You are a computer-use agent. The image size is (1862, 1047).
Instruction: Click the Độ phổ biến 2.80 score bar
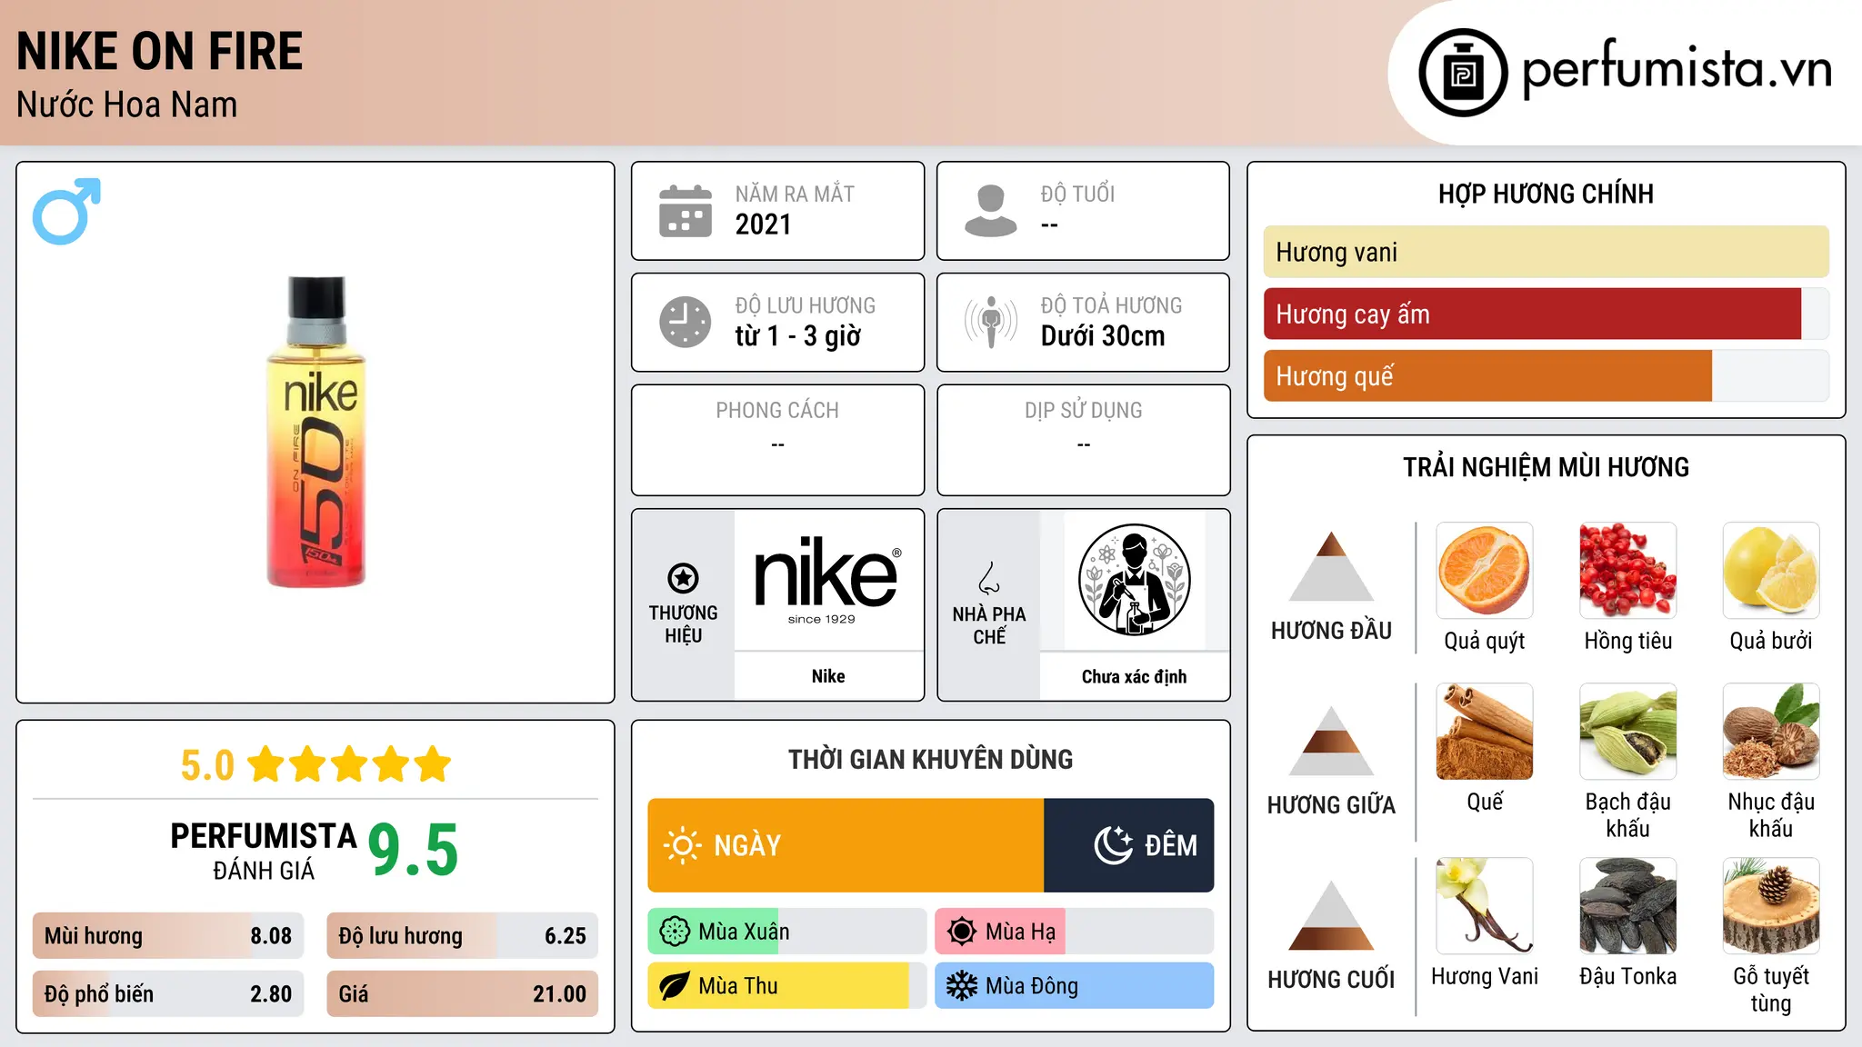[168, 993]
